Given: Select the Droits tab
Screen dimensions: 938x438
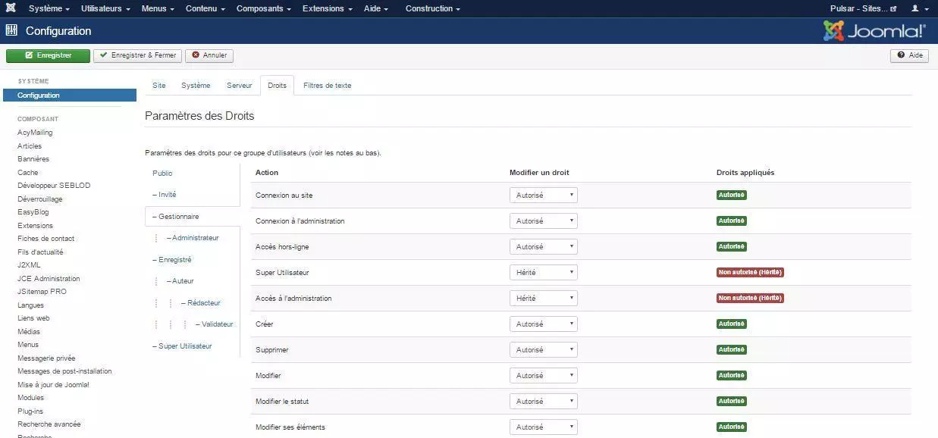Looking at the screenshot, I should 277,86.
